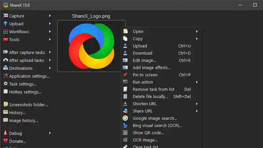Click the Bing logo icon in context menu
Viewport: 263px width, 148px height.
125,125
